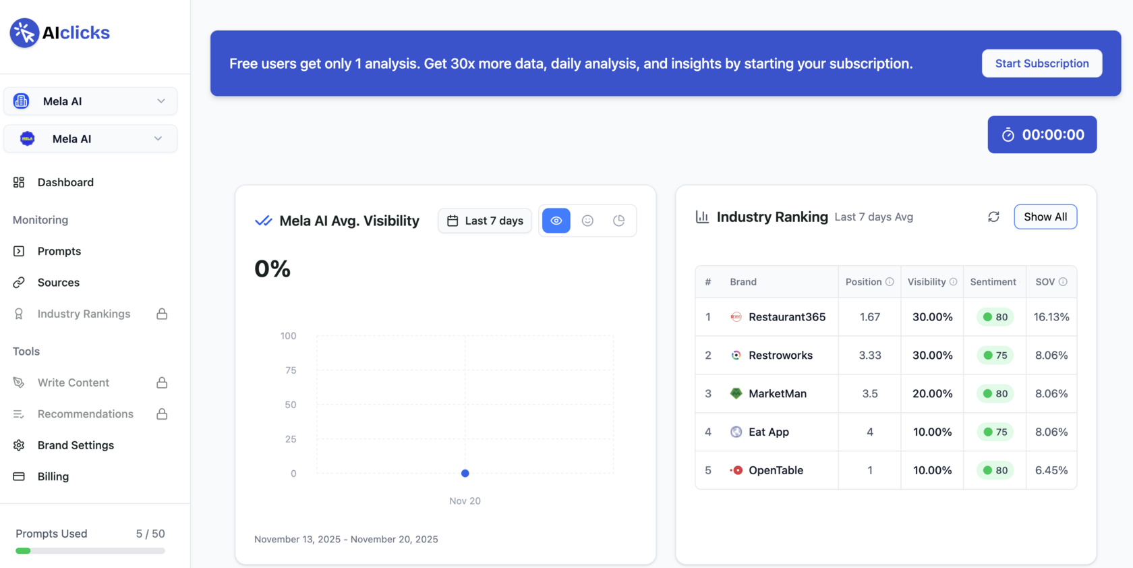This screenshot has height=568, width=1133.
Task: Switch chart to share-of-voice pie view
Action: pos(618,221)
